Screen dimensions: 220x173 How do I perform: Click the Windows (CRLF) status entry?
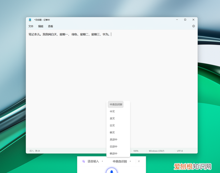[156, 151]
